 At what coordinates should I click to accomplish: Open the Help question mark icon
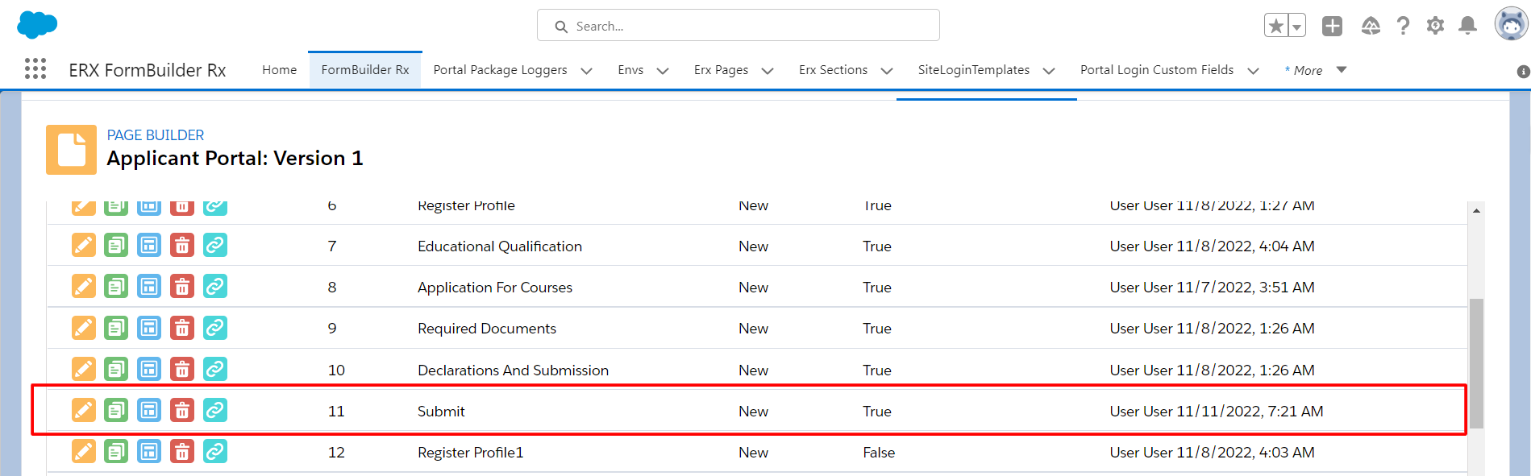coord(1403,26)
